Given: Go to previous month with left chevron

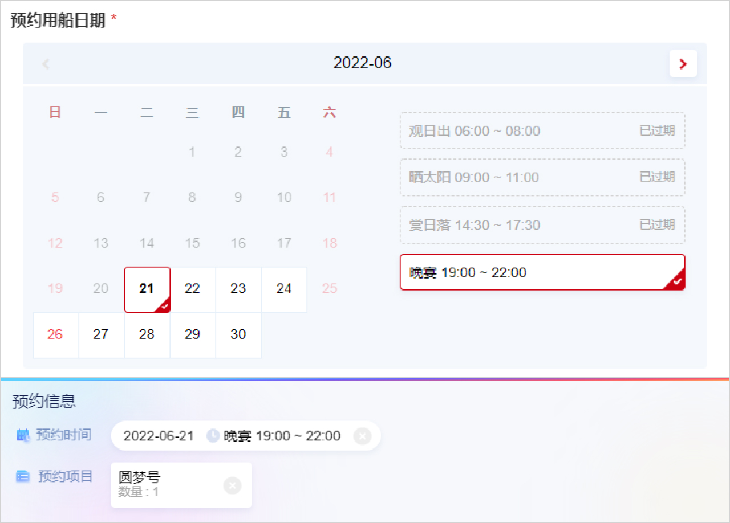Looking at the screenshot, I should click(46, 64).
